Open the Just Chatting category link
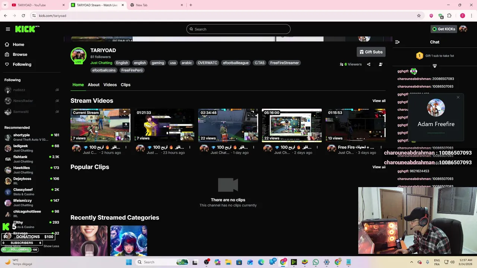This screenshot has height=268, width=477. tap(101, 63)
